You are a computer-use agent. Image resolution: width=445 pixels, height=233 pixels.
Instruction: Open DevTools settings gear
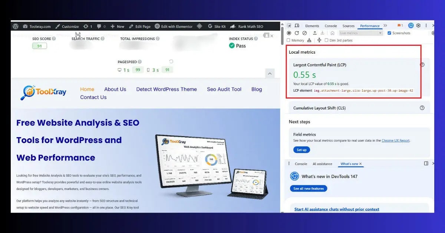click(418, 26)
